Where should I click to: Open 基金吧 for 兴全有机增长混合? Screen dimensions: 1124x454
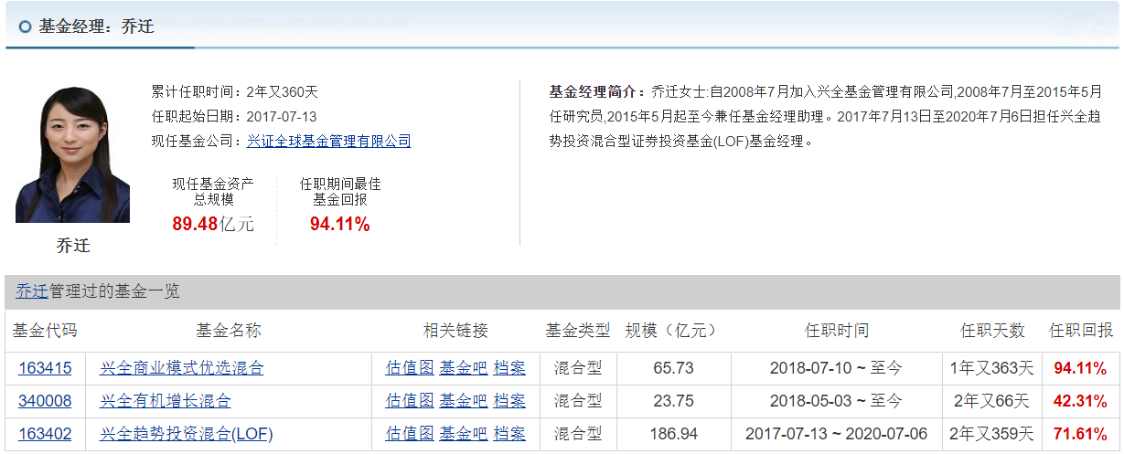(464, 400)
